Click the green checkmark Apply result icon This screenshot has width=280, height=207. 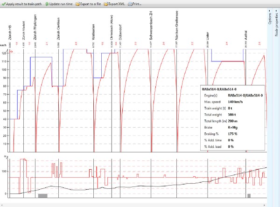(x=3, y=3)
